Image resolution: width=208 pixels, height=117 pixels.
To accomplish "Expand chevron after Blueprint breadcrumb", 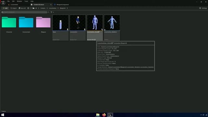I will tap(67, 8).
